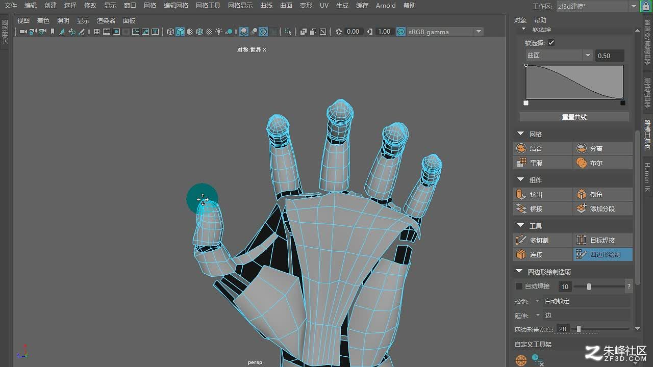Click the Reset Curve (重置曲线) button

click(x=574, y=117)
